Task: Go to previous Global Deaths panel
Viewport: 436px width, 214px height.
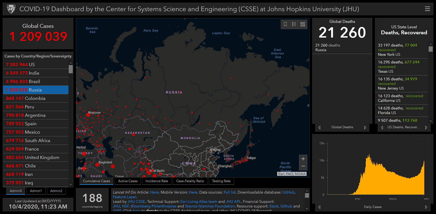Action: point(319,127)
